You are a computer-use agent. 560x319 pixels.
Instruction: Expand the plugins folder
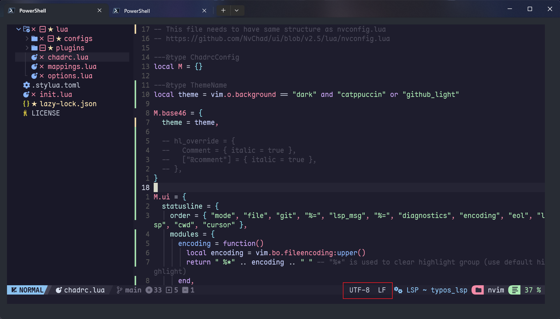(x=27, y=48)
